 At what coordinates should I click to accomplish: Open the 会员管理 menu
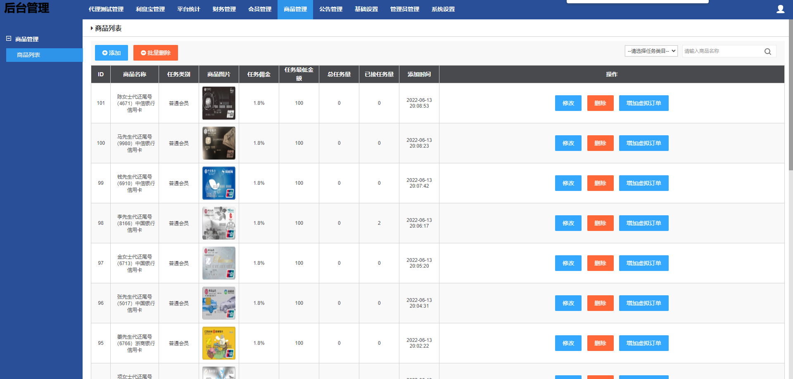[x=260, y=9]
